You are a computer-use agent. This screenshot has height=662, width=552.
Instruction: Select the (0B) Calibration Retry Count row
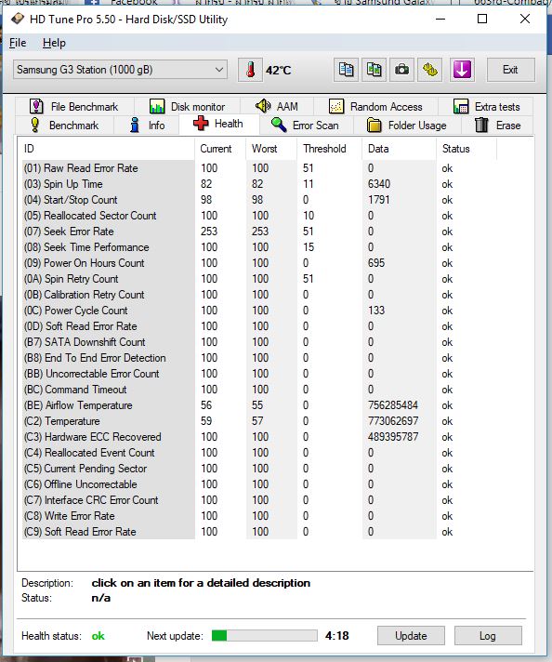[259, 295]
